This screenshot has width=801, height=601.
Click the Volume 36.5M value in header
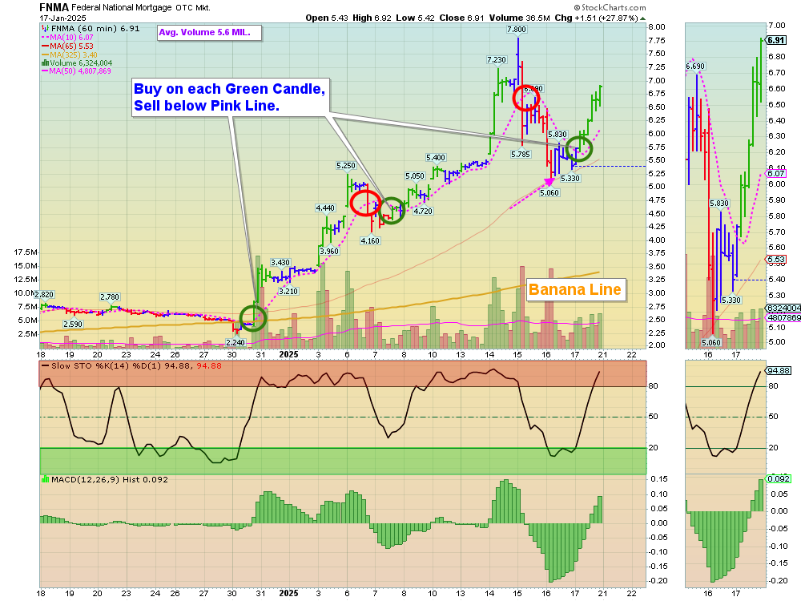click(520, 18)
